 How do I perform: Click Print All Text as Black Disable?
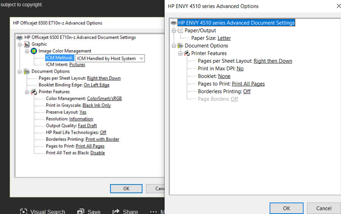(97, 153)
